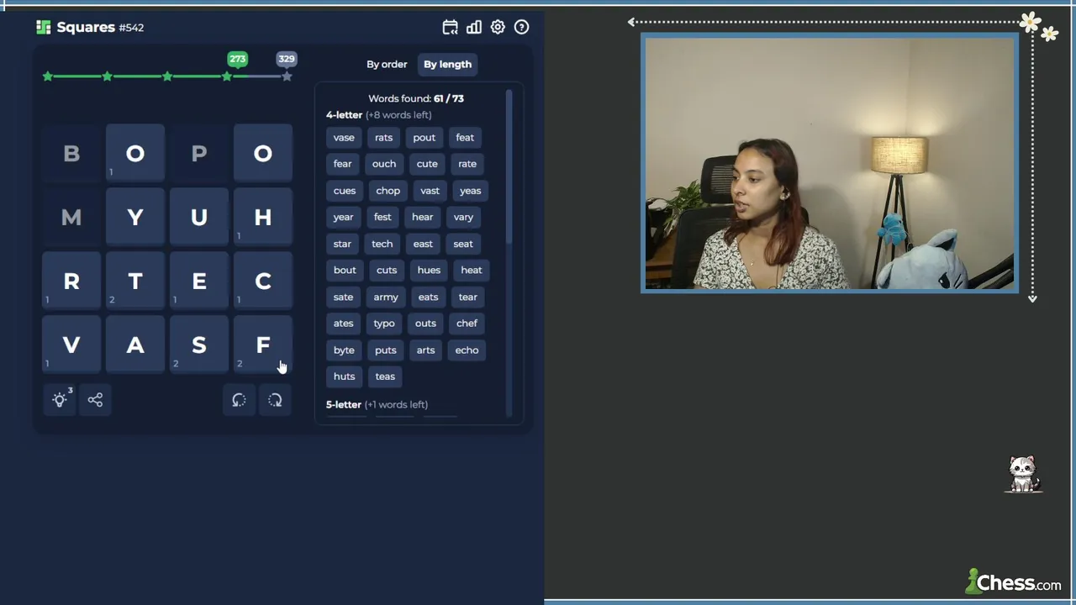This screenshot has height=605, width=1076.
Task: Click the found word 'echo'
Action: pos(467,350)
